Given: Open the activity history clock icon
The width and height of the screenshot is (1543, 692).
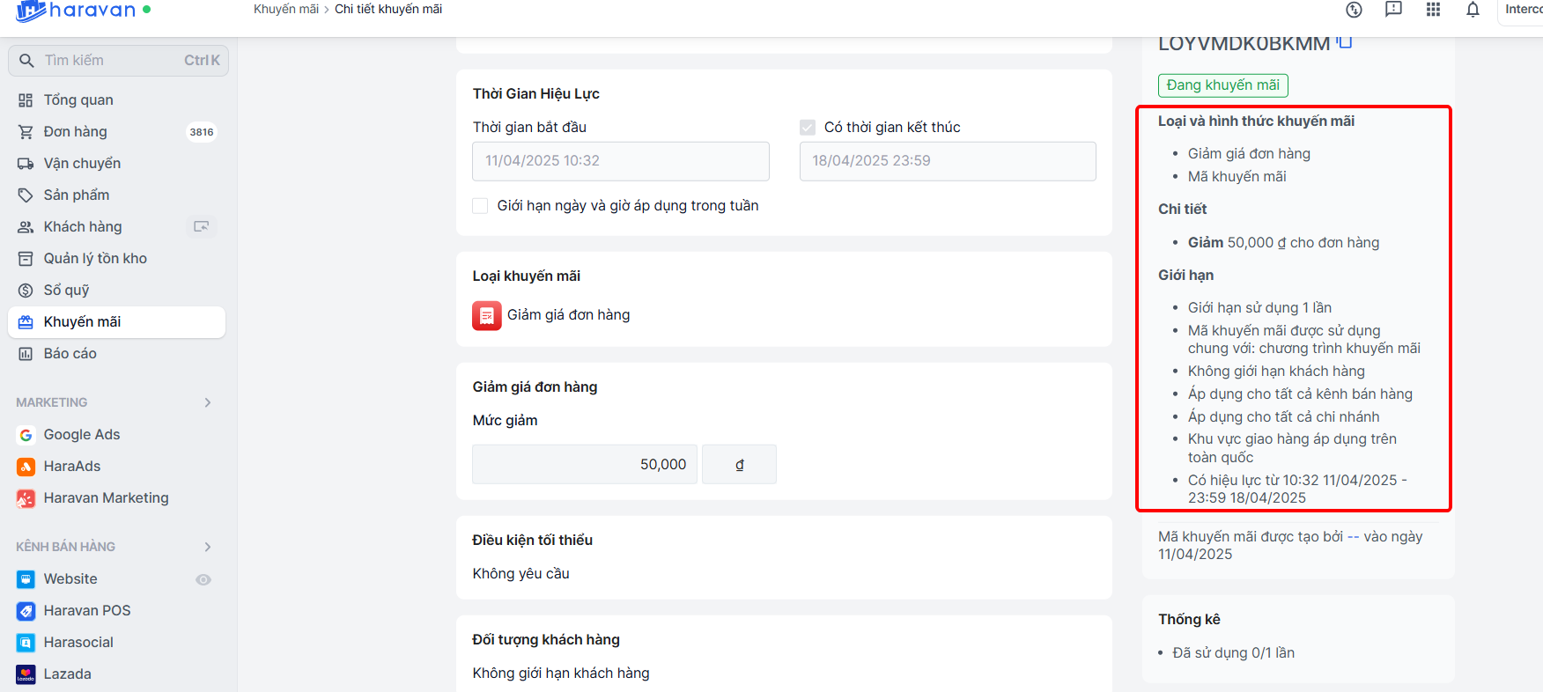Looking at the screenshot, I should pos(1354,10).
